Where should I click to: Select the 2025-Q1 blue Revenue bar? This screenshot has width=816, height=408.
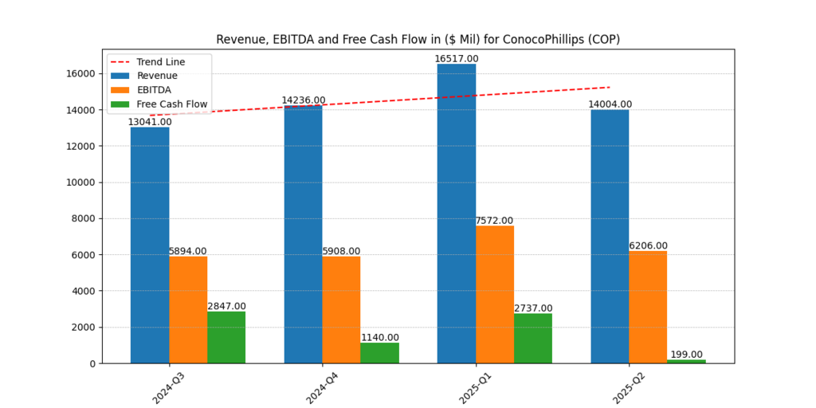click(457, 215)
